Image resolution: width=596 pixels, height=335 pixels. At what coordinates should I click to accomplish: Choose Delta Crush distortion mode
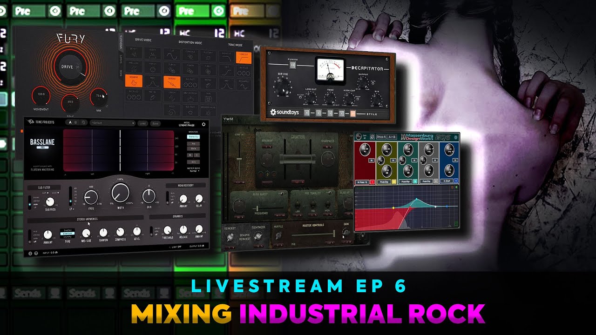[x=190, y=97]
